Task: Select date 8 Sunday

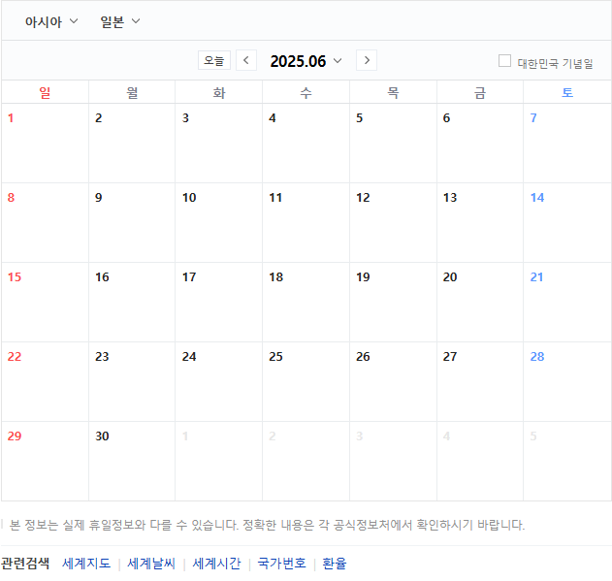Action: 11,198
